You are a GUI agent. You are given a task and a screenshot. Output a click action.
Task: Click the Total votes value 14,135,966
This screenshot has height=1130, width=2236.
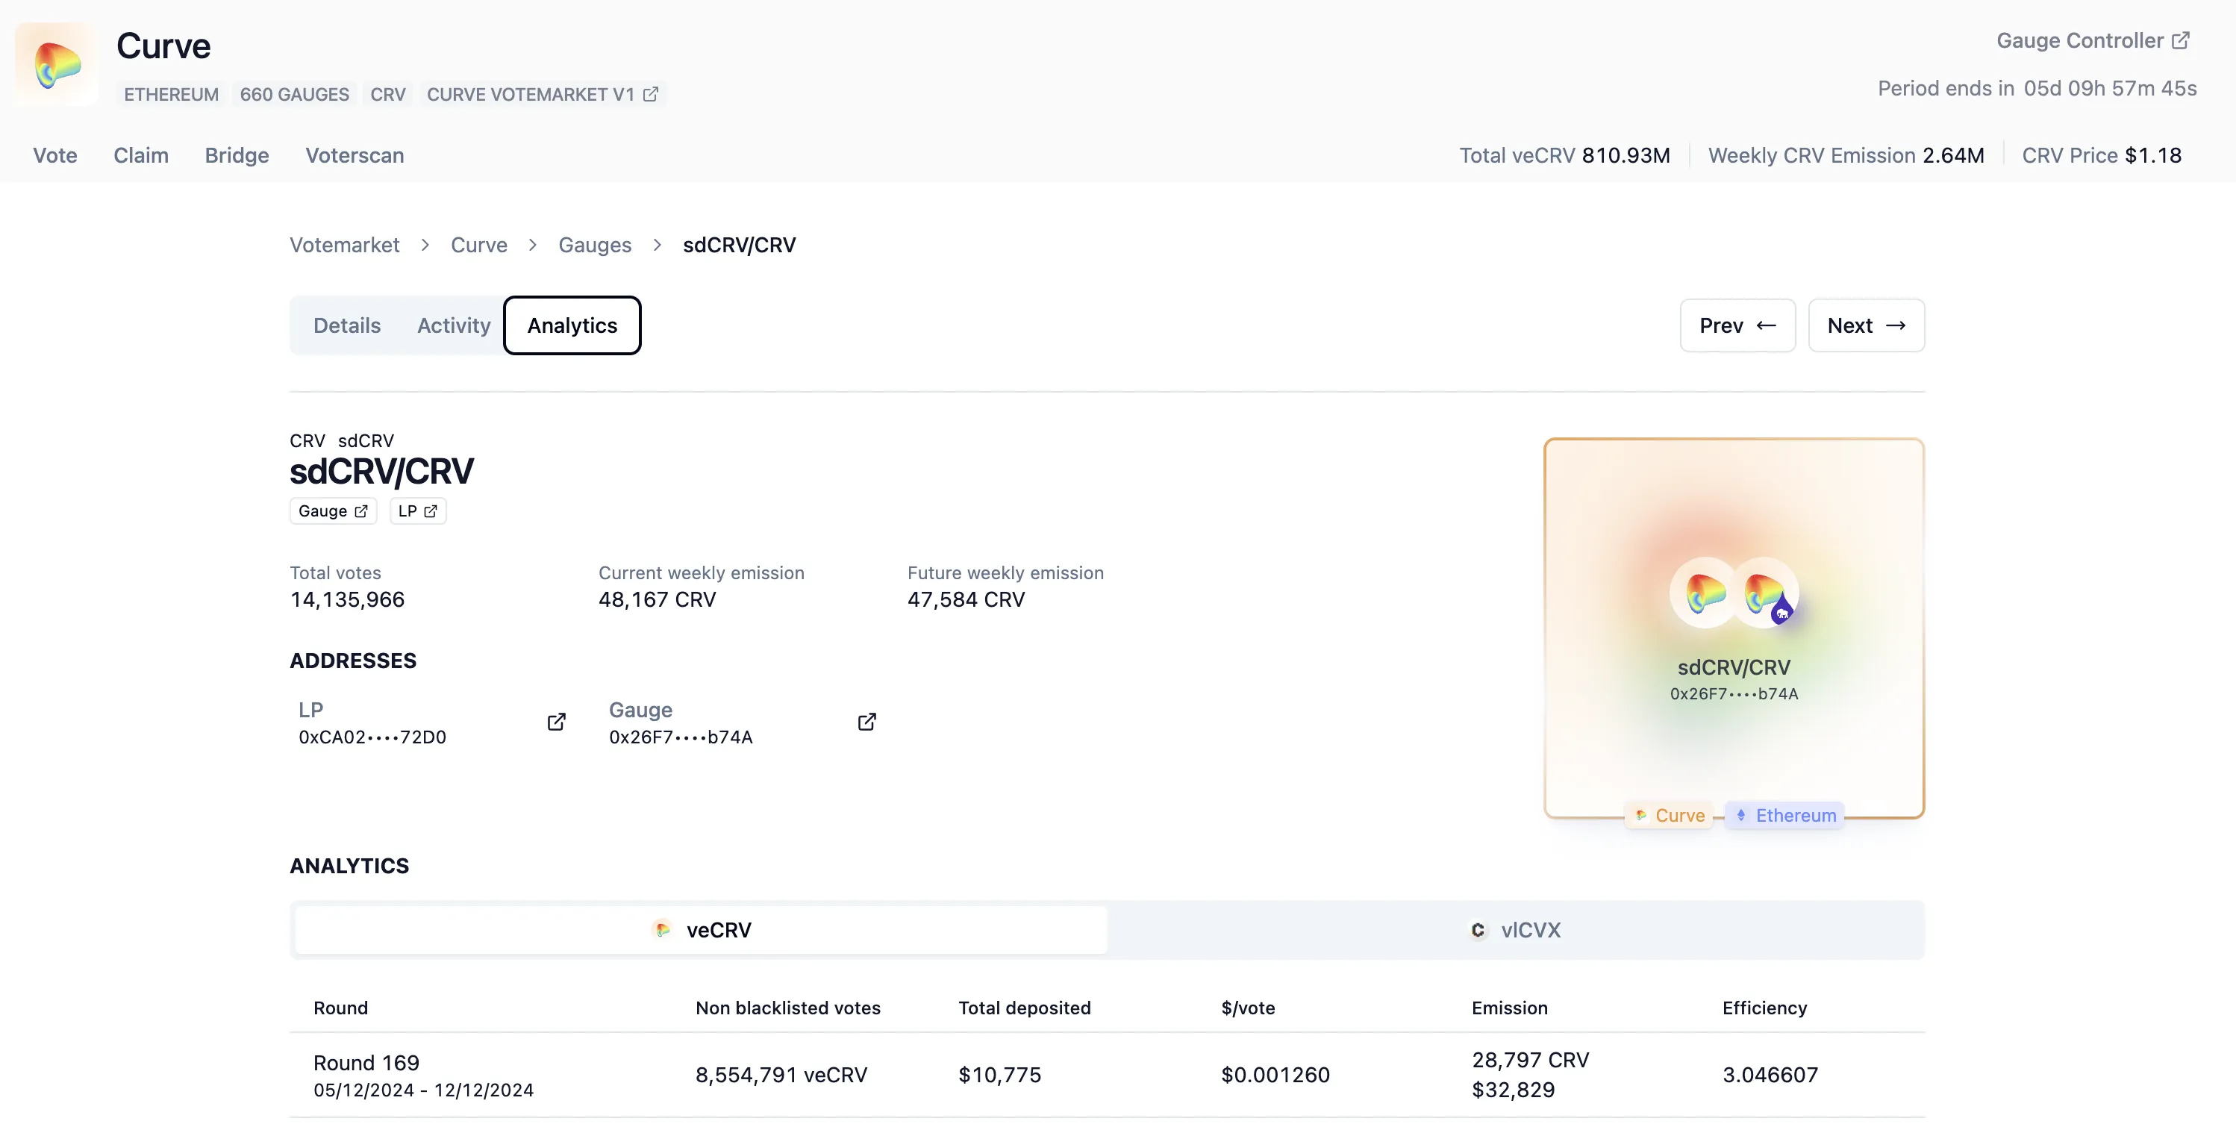[x=347, y=600]
